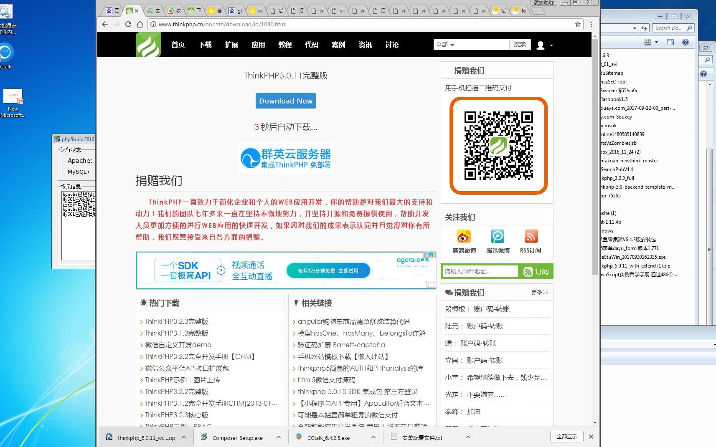
Task: Reload the page with the refresh icon
Action: coord(128,24)
